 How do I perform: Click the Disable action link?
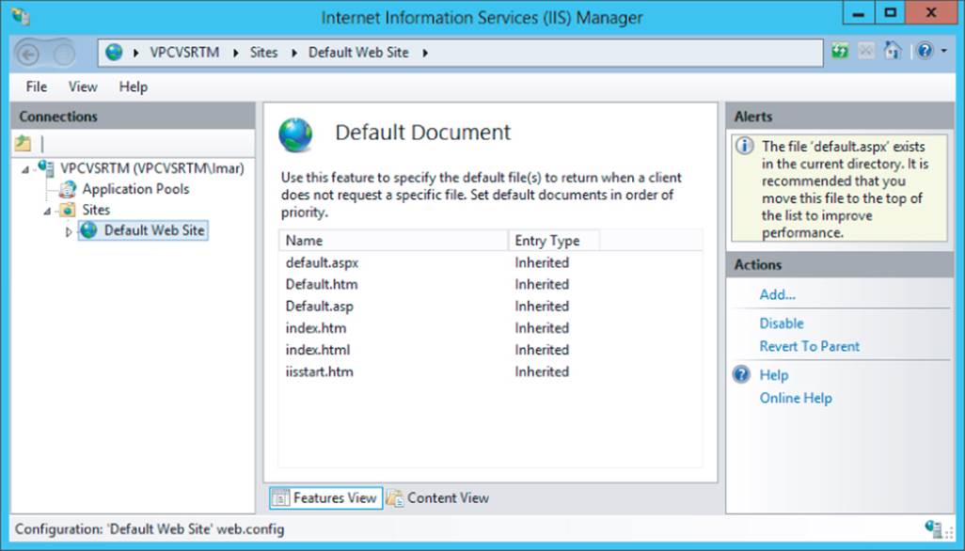pyautogui.click(x=782, y=323)
